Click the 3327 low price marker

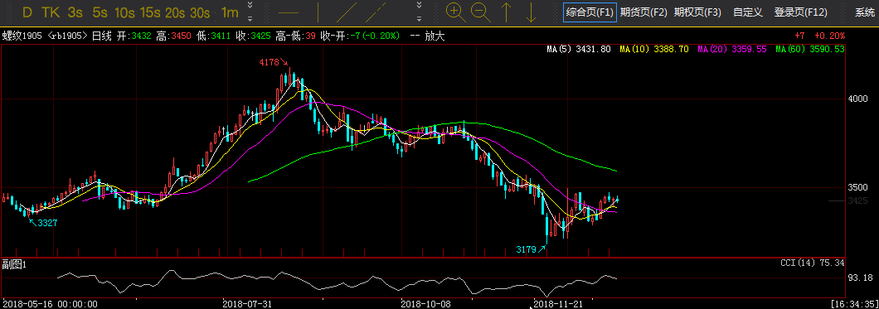click(47, 223)
